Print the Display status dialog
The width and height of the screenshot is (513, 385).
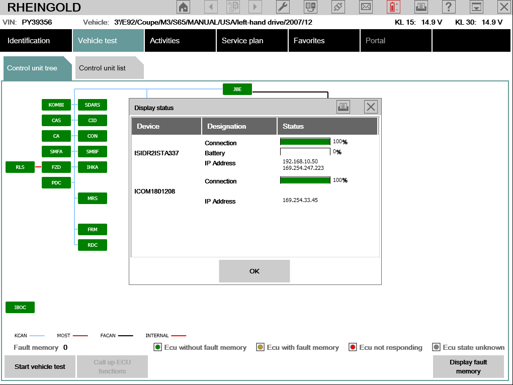[343, 107]
